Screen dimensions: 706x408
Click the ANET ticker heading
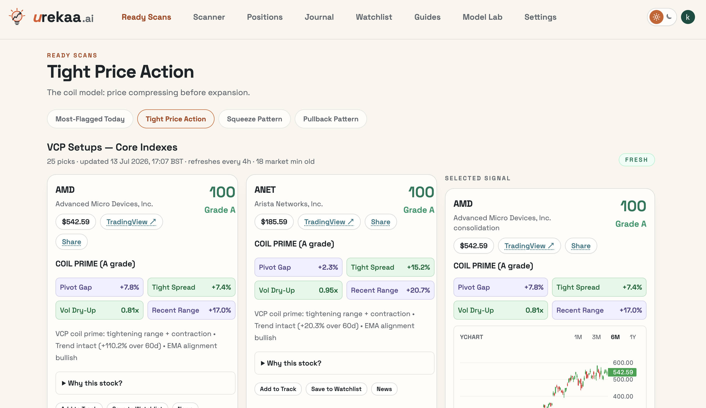point(265,190)
